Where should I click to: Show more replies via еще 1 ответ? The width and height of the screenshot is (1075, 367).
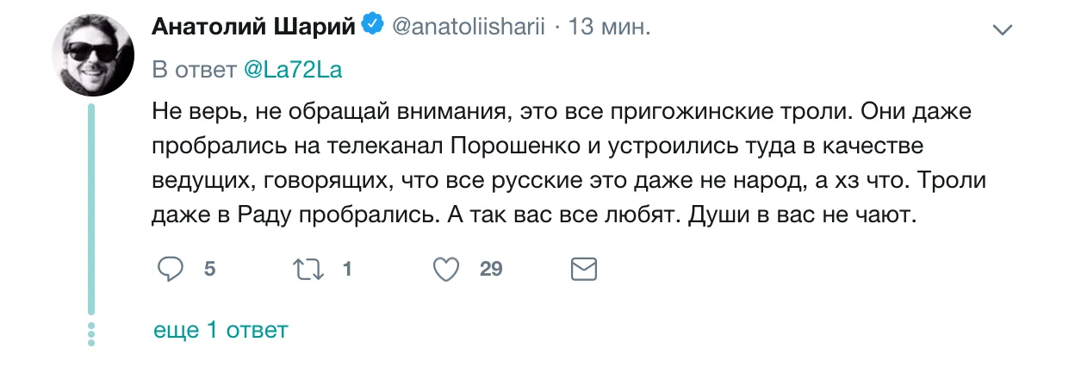220,330
